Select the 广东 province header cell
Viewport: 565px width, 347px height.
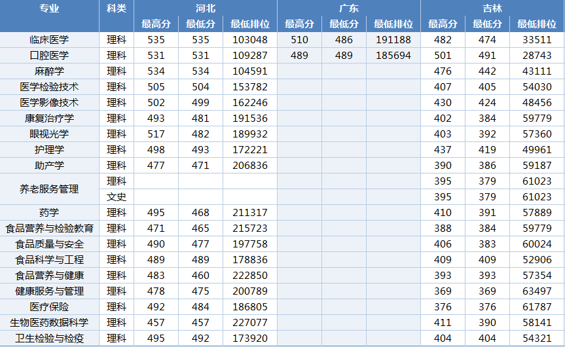[x=349, y=8]
